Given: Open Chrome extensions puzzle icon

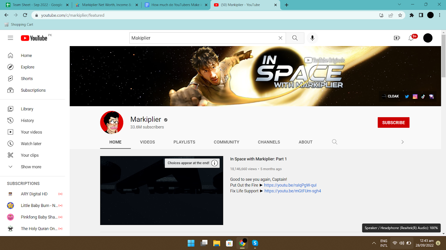Looking at the screenshot, I should coord(412,15).
